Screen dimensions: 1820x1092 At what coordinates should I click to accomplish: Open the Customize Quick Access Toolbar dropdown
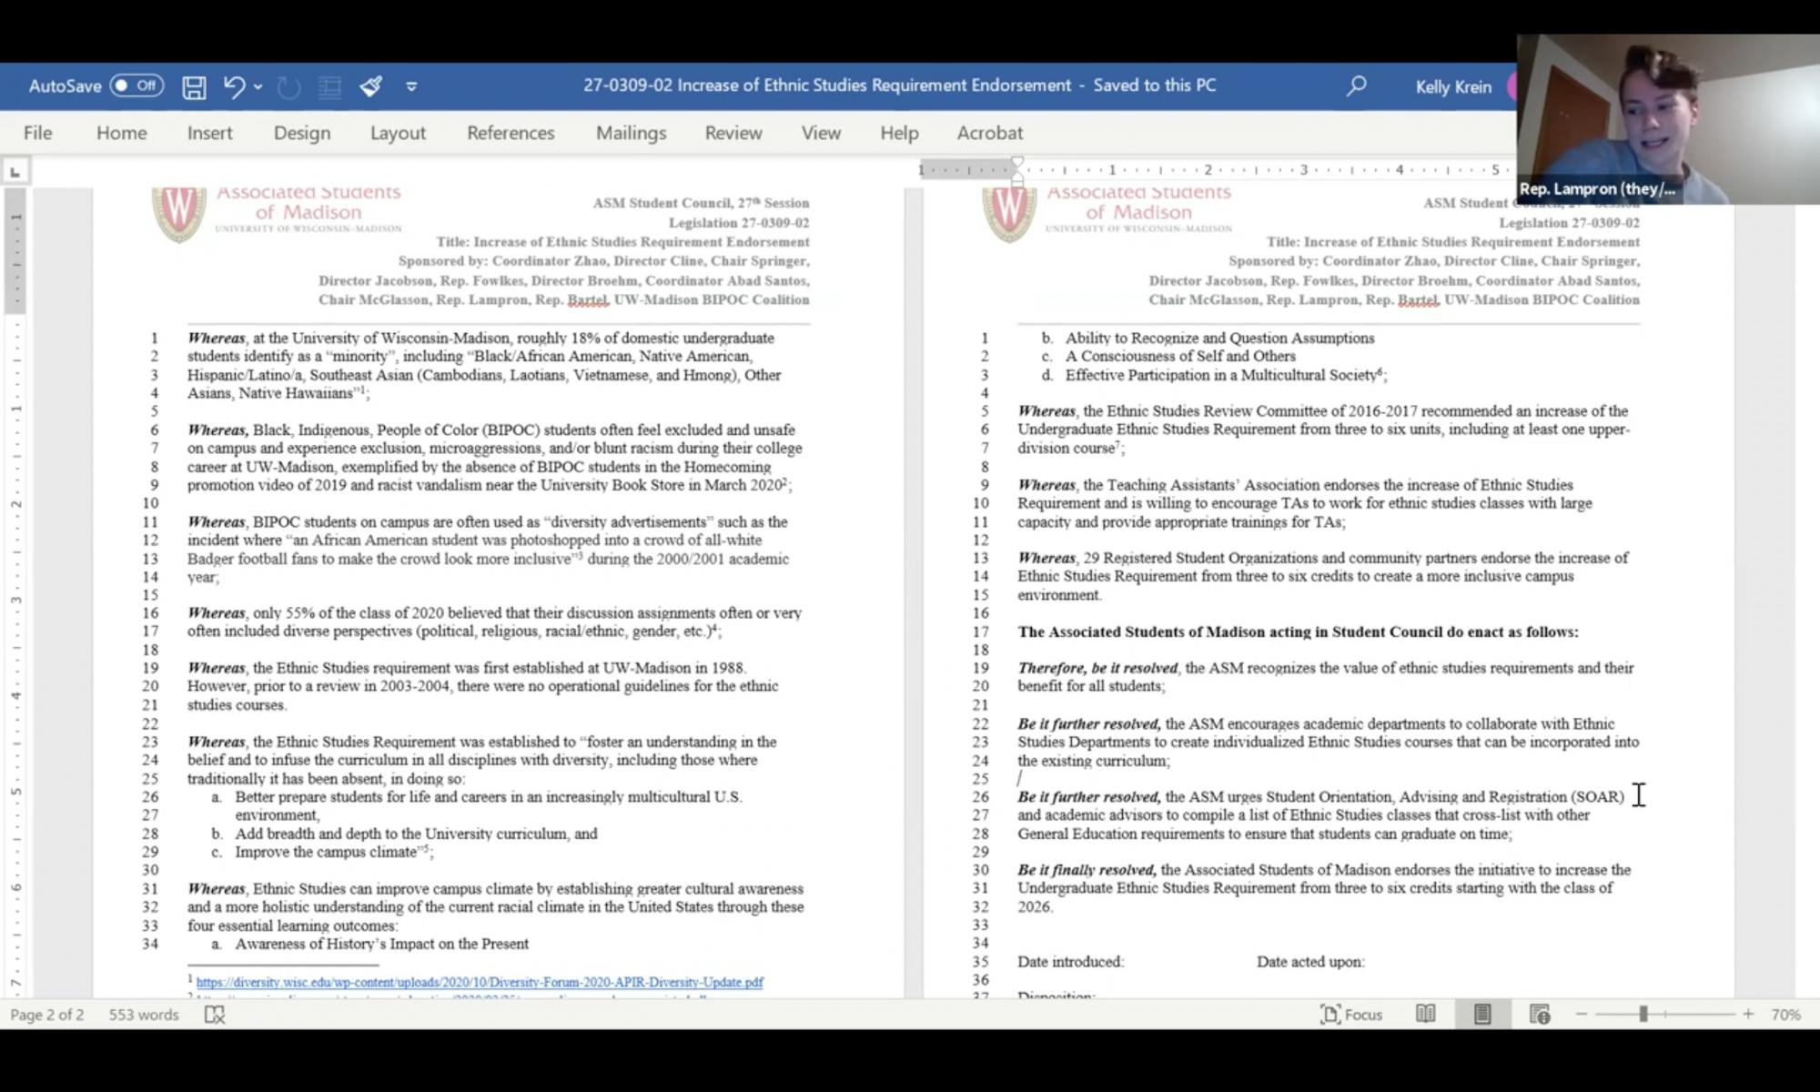pyautogui.click(x=411, y=86)
